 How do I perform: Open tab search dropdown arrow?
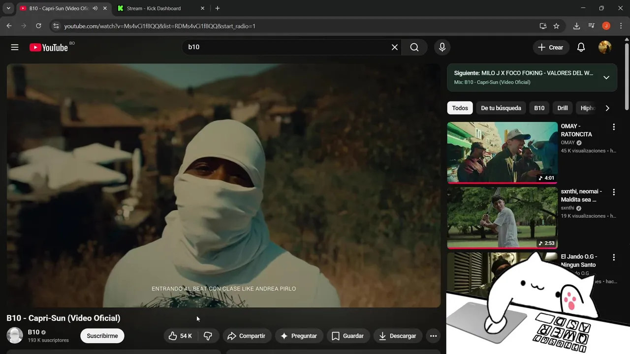point(8,8)
